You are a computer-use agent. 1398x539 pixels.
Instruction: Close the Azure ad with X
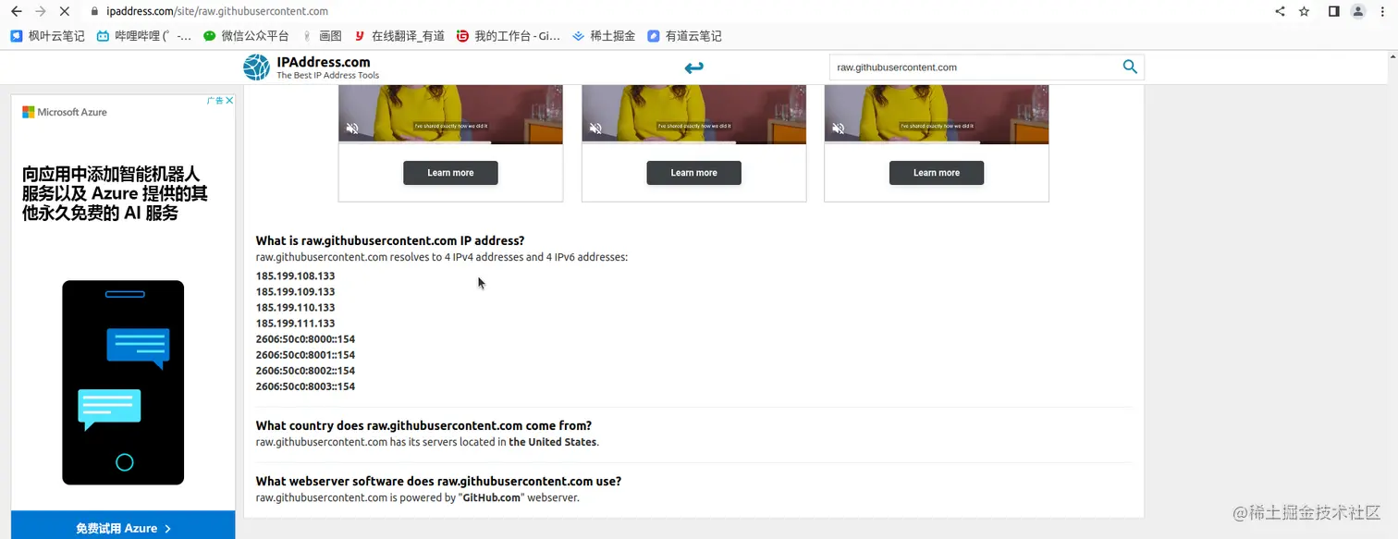coord(229,100)
